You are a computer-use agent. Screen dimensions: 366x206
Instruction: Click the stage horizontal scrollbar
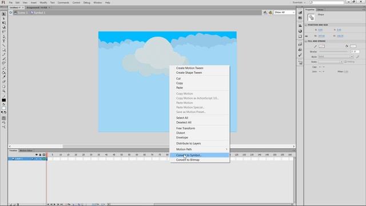[152, 146]
